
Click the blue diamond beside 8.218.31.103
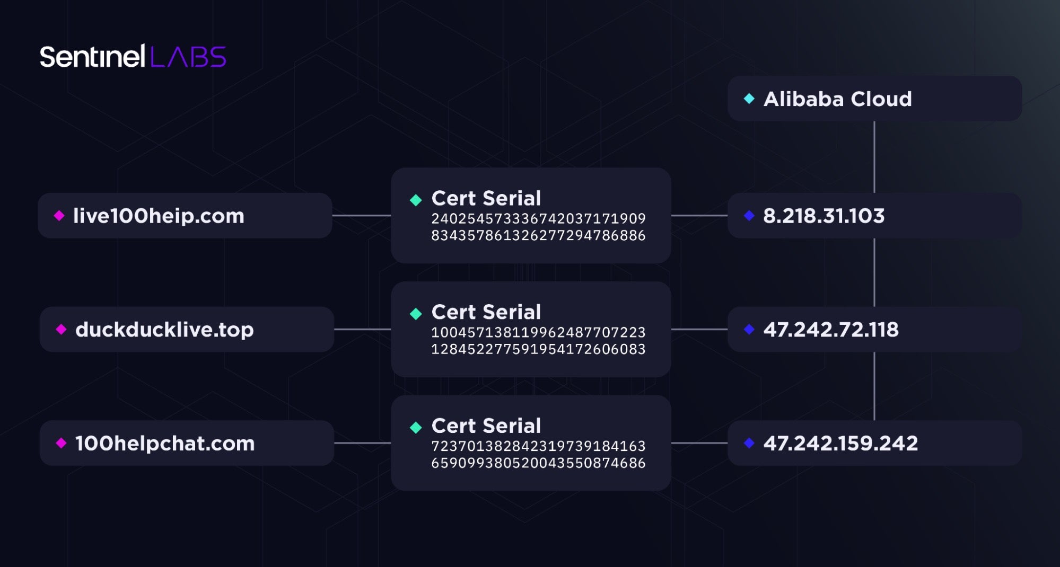pos(749,215)
